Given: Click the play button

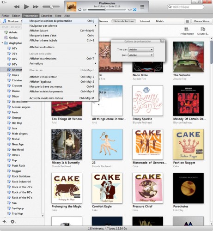Looking at the screenshot, I should [26, 7].
